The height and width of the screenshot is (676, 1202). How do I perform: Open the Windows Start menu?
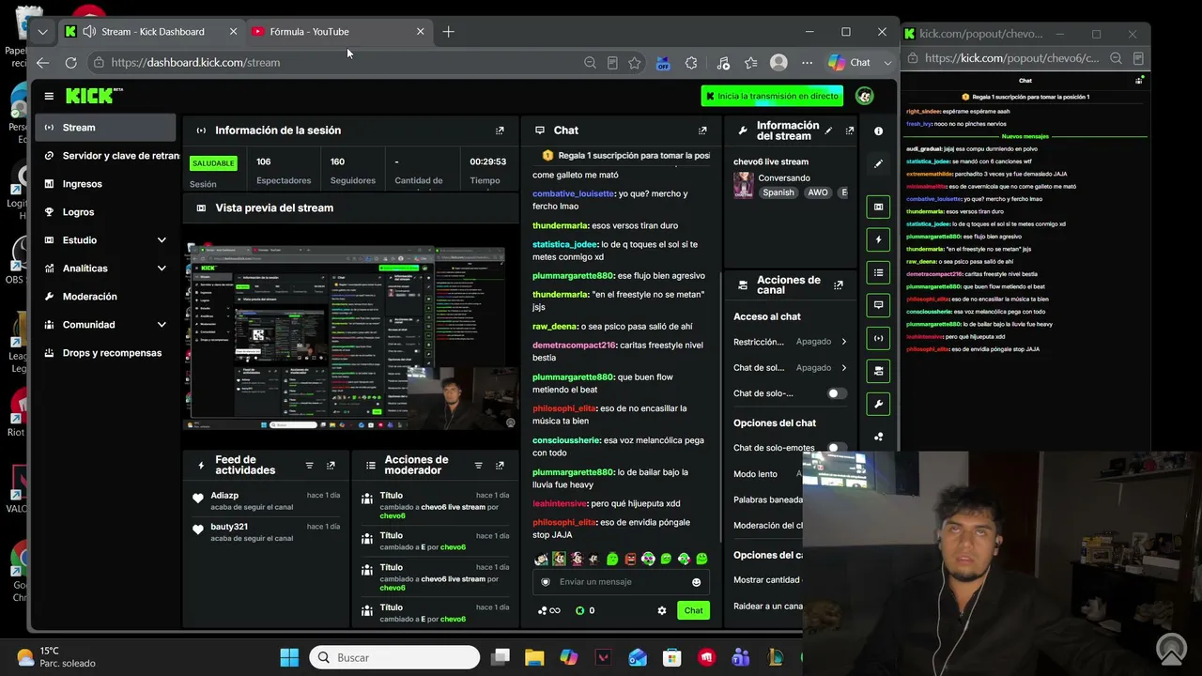[289, 657]
